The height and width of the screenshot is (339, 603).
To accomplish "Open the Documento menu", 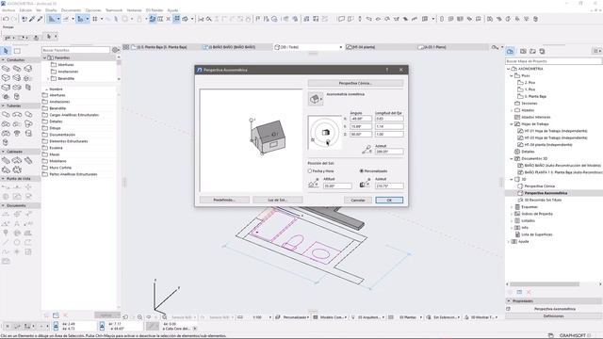I will 72,10.
